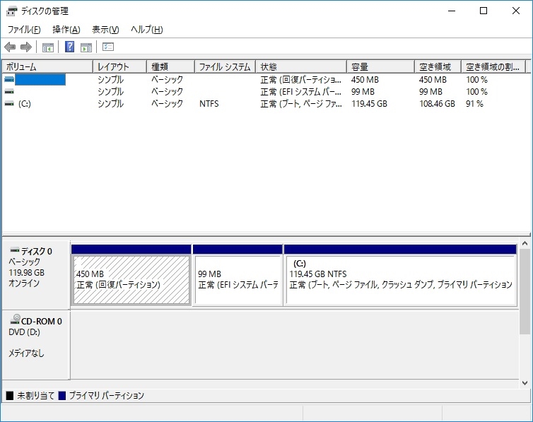Viewport: 533px width, 422px height.
Task: Click the (C:) volume name in list
Action: click(x=25, y=104)
